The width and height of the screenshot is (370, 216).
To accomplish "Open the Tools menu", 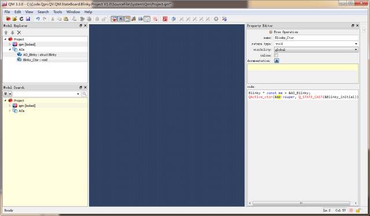I will (x=57, y=12).
